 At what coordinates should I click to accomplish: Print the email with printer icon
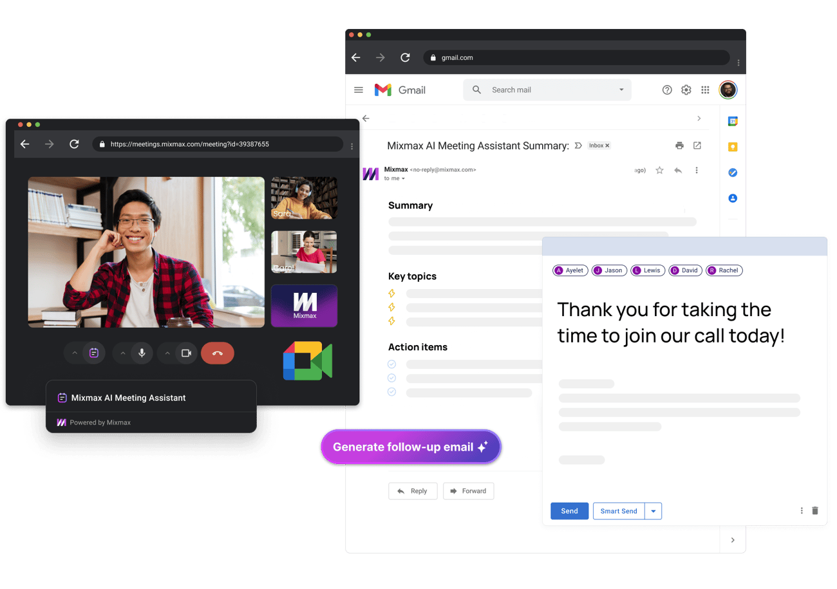tap(679, 145)
